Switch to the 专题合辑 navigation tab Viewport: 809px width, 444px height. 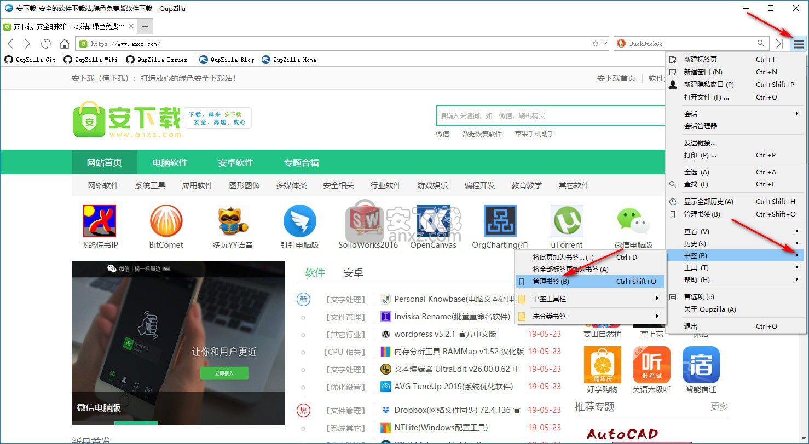coord(301,162)
